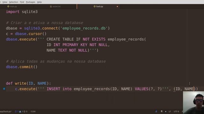The width and height of the screenshot is (204, 114).
Task: Open the Find menu
Action: click(22, 2)
